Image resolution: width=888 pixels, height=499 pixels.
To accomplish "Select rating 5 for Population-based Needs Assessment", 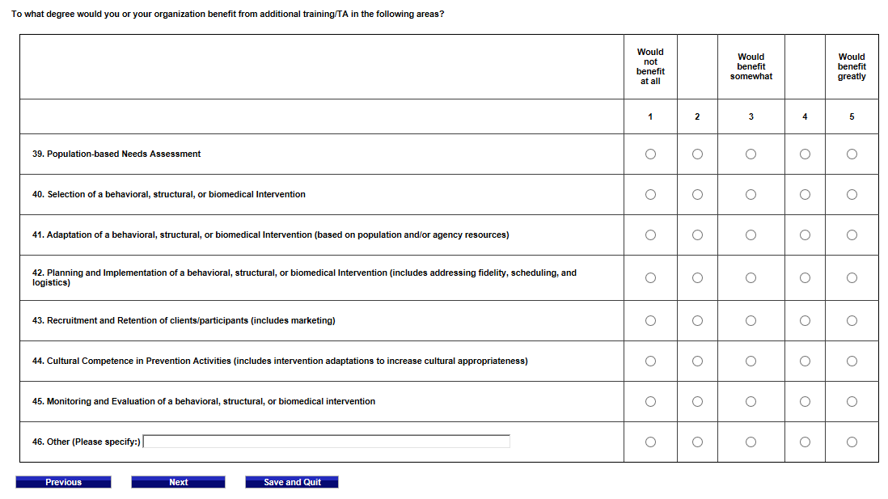I will coord(852,154).
